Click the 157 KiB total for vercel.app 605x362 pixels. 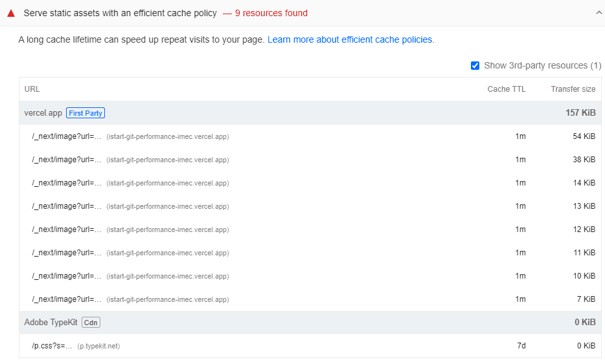(580, 113)
